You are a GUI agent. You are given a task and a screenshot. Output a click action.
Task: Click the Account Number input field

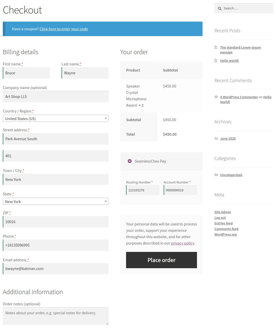pyautogui.click(x=180, y=190)
